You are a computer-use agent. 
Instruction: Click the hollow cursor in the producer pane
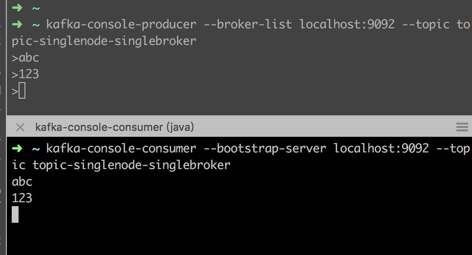pyautogui.click(x=22, y=91)
